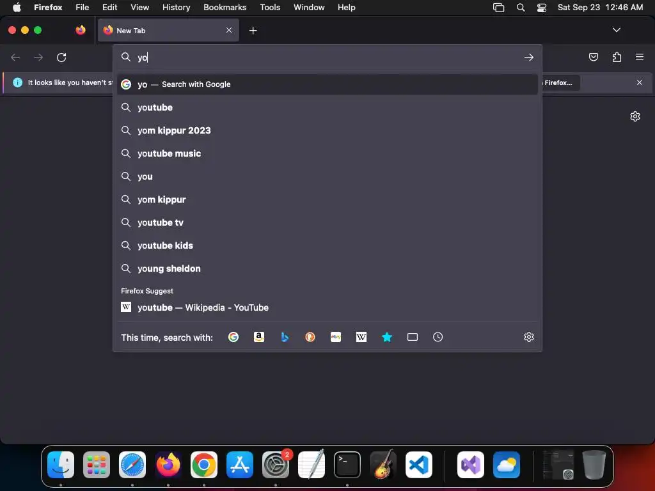This screenshot has width=655, height=491.
Task: Open Google Chrome from the Dock
Action: (204, 465)
